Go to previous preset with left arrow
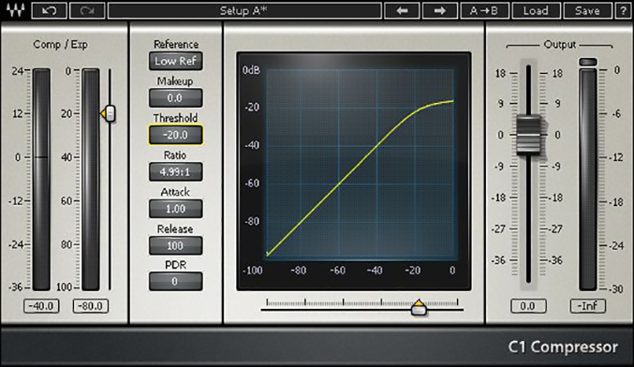The width and height of the screenshot is (634, 367). pos(402,10)
